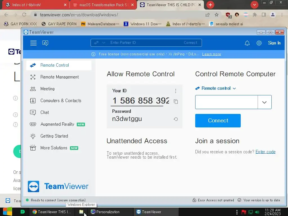
Task: Click the Easy Access lock icon in status bar
Action: coord(194,200)
